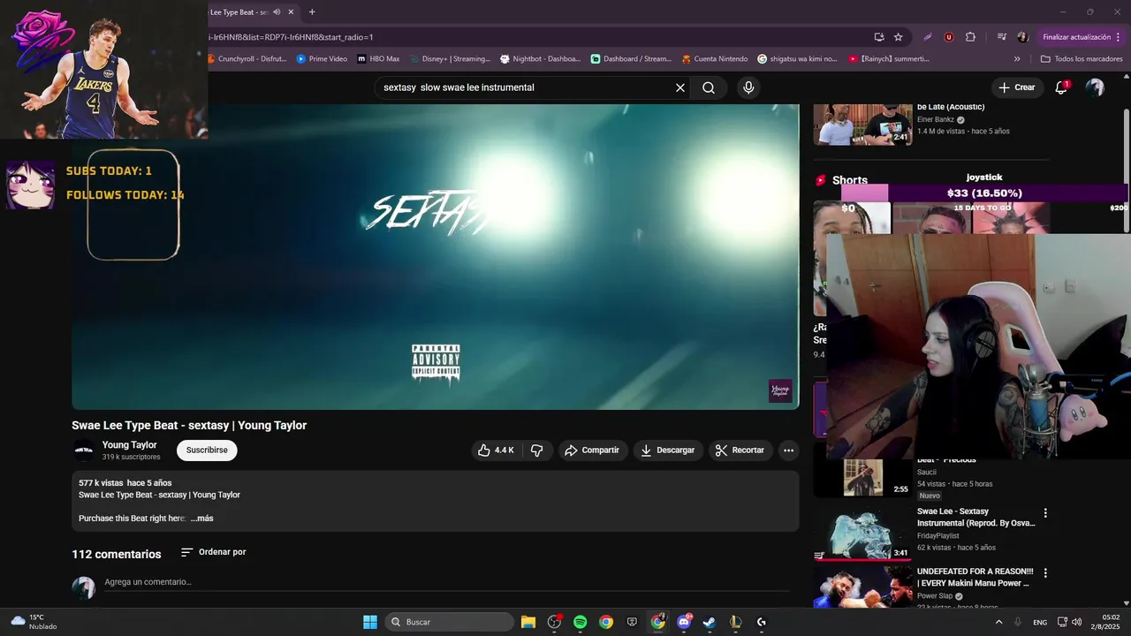Image resolution: width=1131 pixels, height=636 pixels.
Task: Open YouTube notifications bell
Action: point(1061,87)
